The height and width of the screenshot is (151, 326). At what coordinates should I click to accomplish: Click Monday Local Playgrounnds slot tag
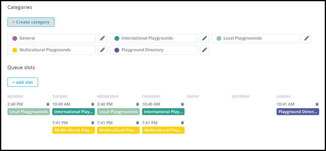pyautogui.click(x=29, y=111)
